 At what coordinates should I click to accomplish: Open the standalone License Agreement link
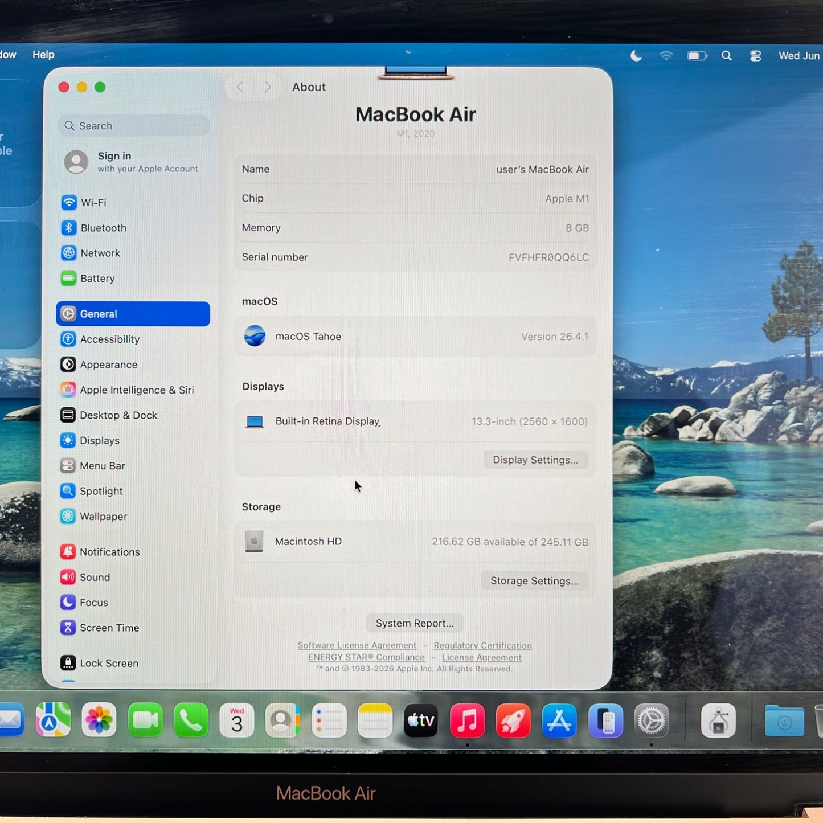(482, 657)
